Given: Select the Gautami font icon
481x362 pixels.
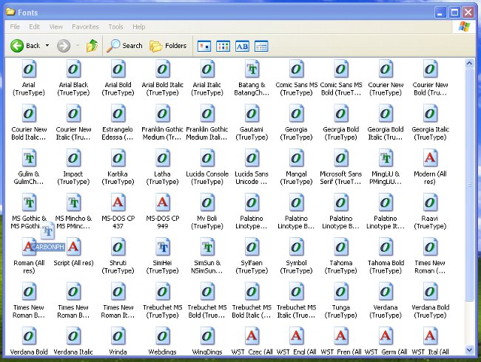Looking at the screenshot, I should pos(252,113).
